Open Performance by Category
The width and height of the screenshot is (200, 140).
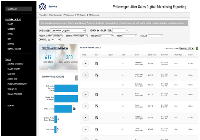point(11,29)
